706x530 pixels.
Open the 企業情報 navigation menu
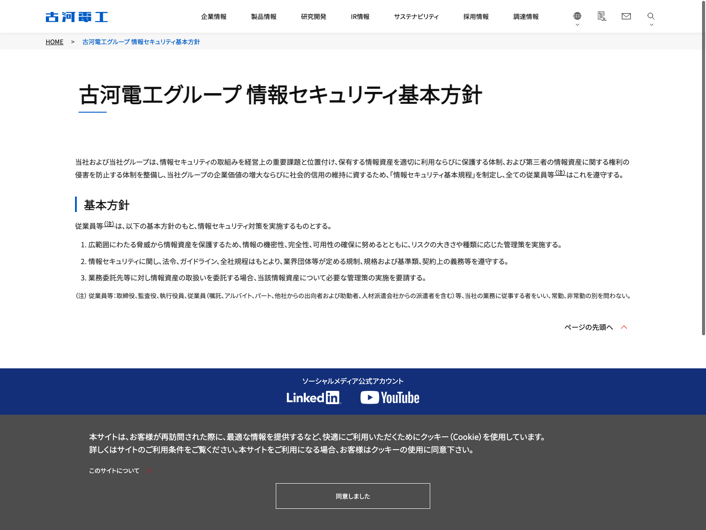214,17
